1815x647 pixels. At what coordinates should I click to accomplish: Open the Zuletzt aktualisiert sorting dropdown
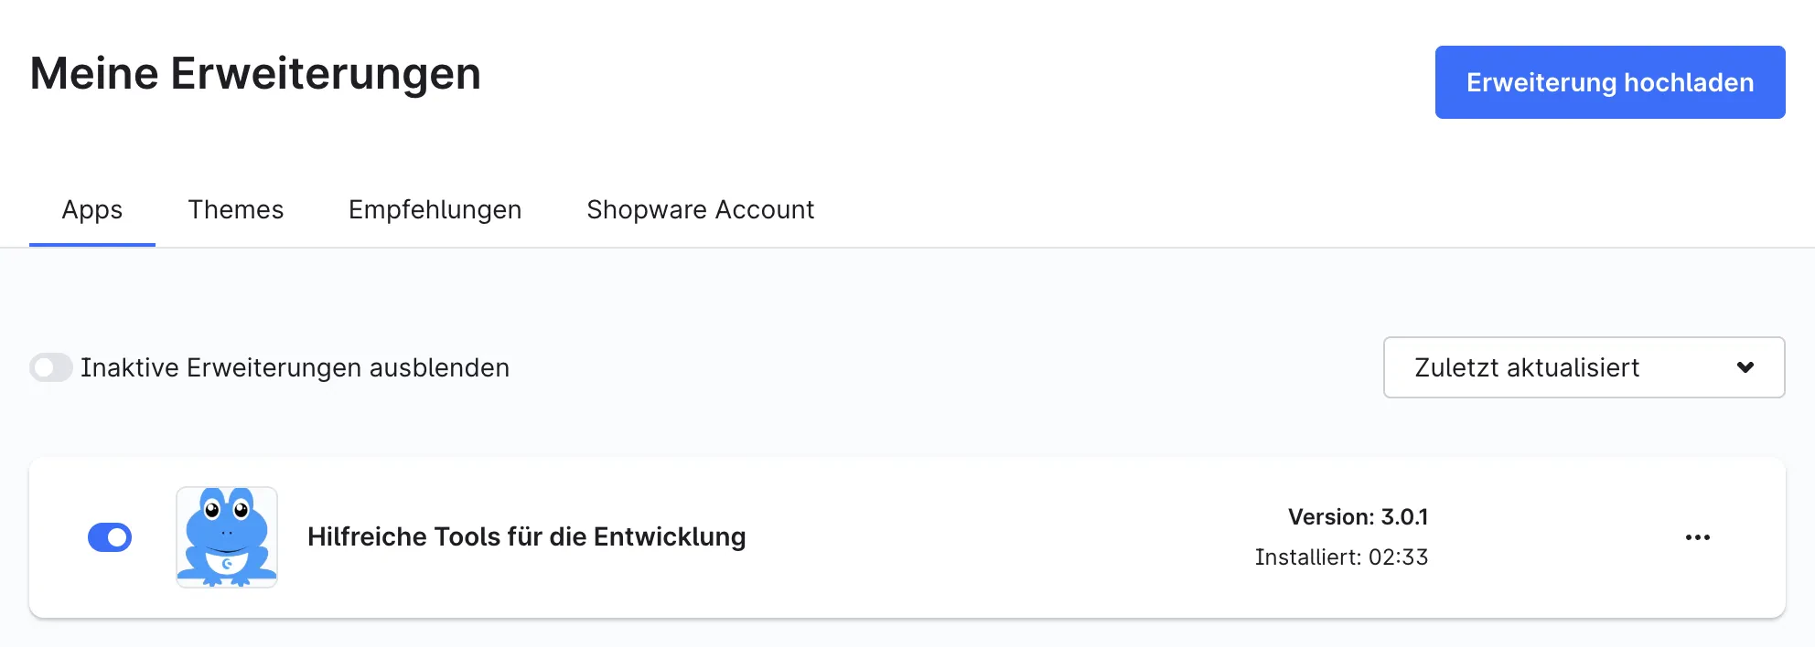click(1584, 367)
